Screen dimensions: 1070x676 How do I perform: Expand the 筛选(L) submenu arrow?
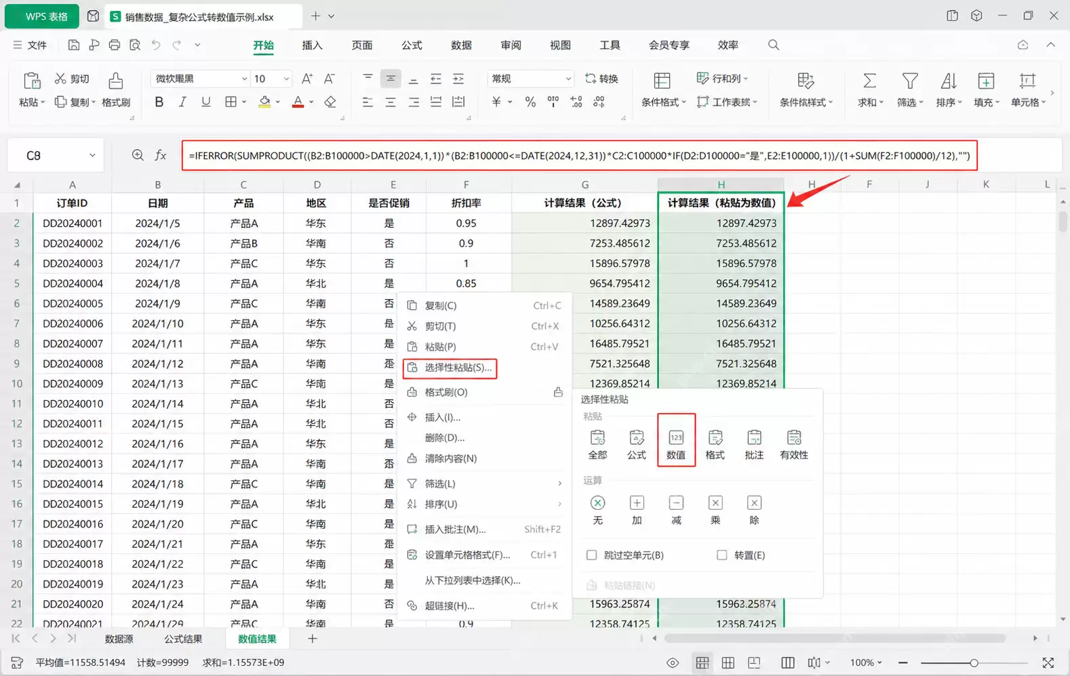click(x=559, y=483)
